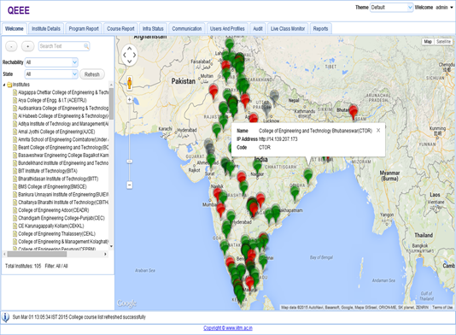Click the map zoom slider handle
The image size is (456, 335).
tap(130, 161)
